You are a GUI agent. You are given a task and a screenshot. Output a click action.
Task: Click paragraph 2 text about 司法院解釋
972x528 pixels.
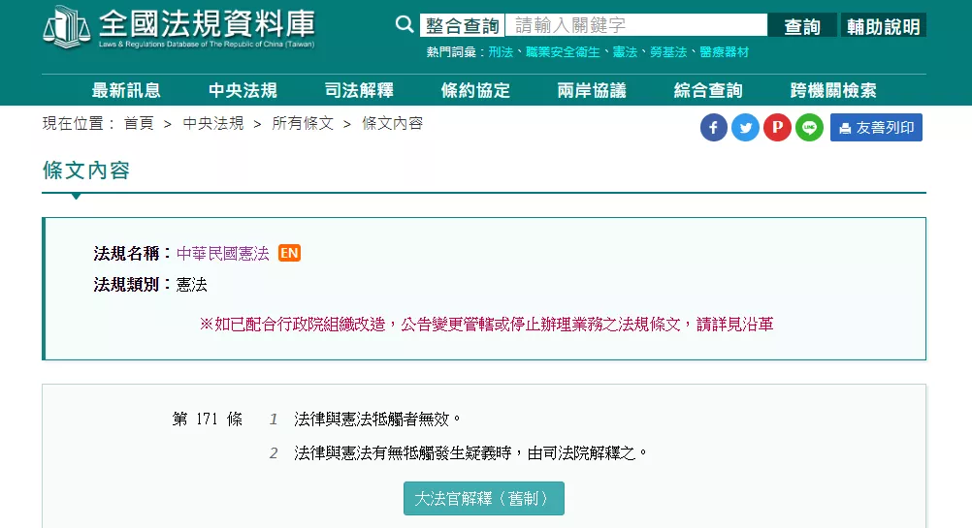coord(470,453)
